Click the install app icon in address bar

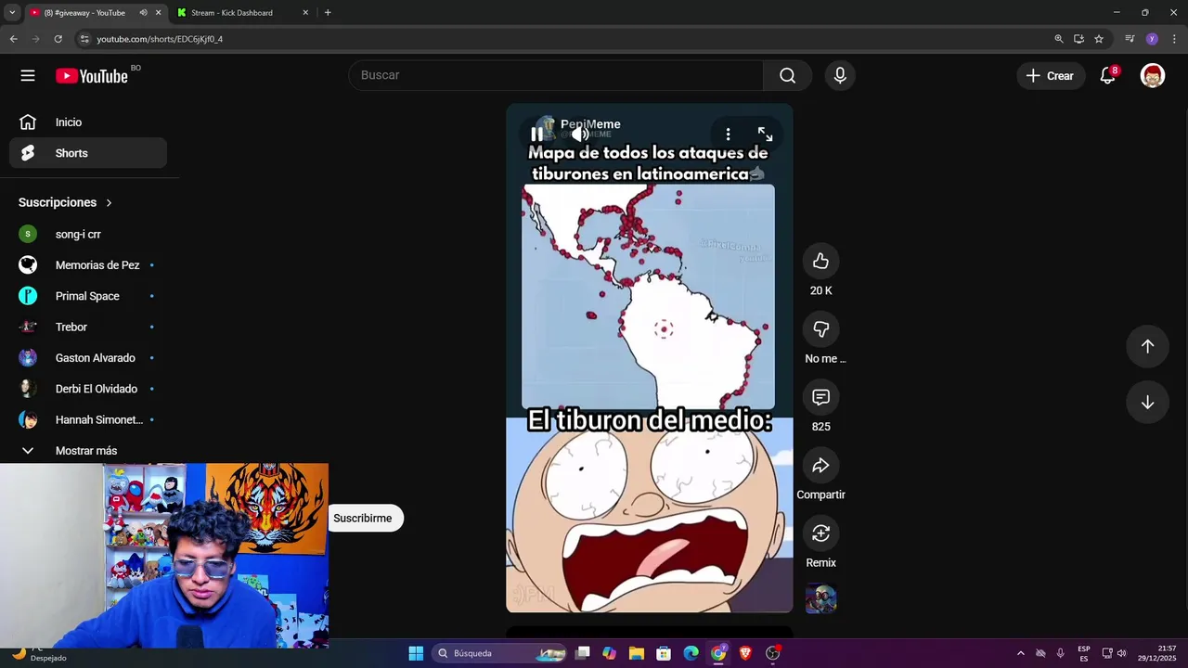coord(1078,39)
